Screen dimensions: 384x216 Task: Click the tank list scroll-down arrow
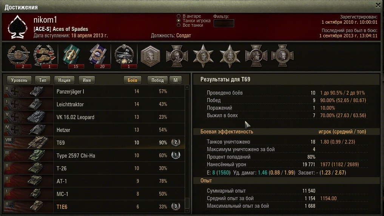click(187, 211)
